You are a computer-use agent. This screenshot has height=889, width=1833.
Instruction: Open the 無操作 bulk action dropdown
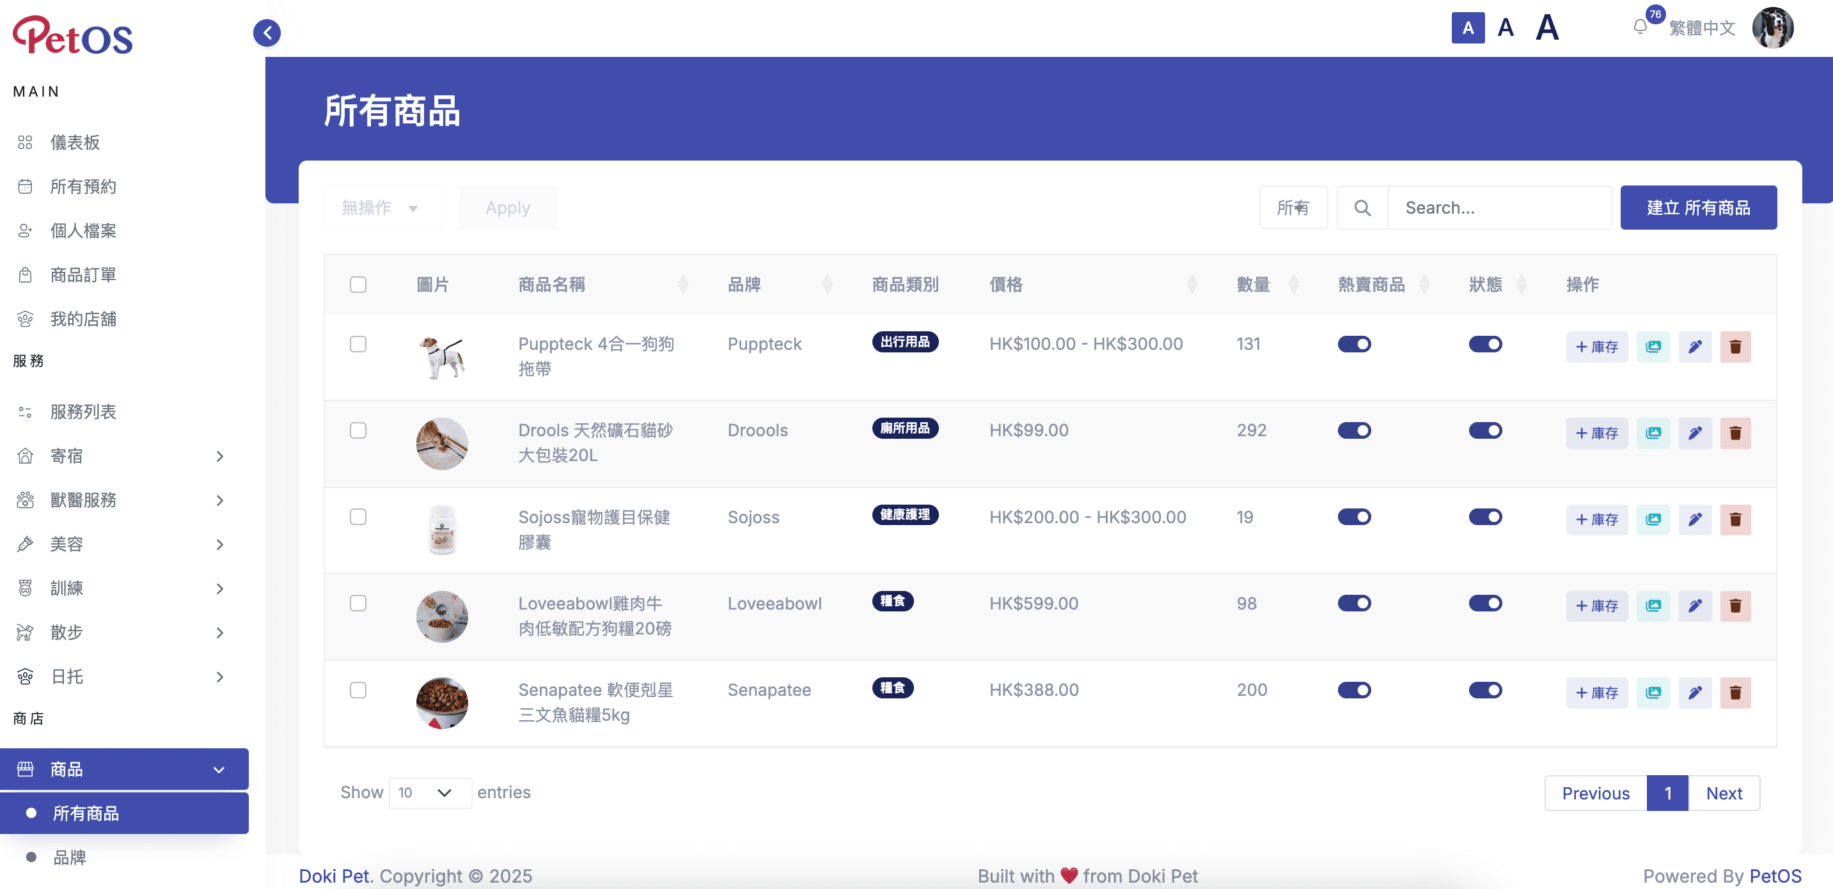click(382, 208)
